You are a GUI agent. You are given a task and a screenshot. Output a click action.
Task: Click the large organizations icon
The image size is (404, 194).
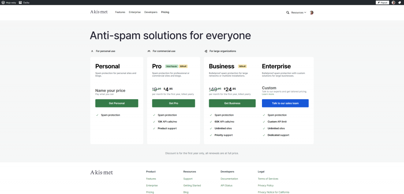[x=206, y=51]
